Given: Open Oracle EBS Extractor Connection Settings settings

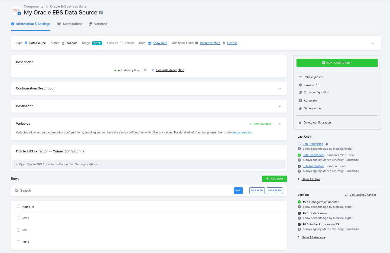Looking at the screenshot, I should tap(149, 164).
